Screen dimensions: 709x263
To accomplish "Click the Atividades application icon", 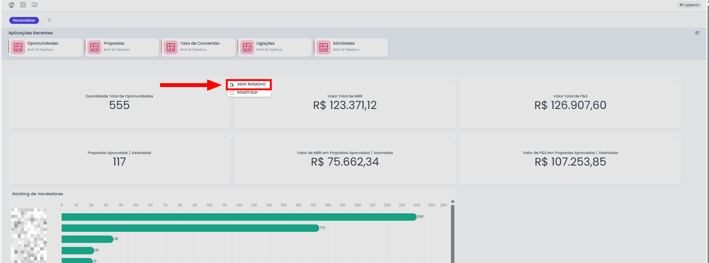I will click(324, 47).
